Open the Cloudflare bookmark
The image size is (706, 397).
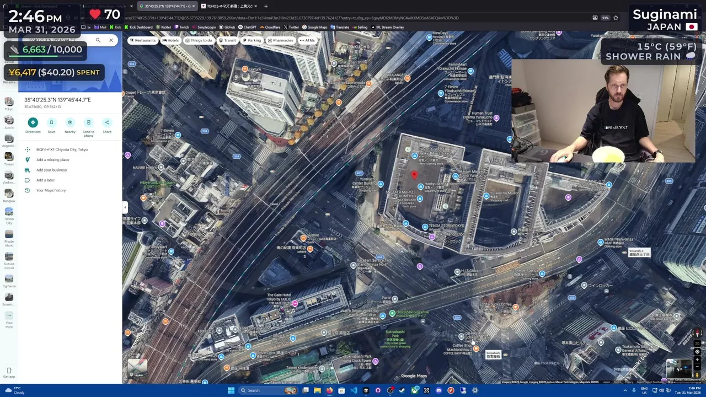coord(271,27)
